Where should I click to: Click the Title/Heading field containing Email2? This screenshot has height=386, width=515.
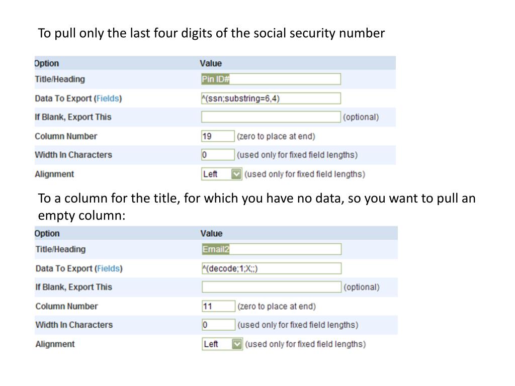click(x=272, y=249)
